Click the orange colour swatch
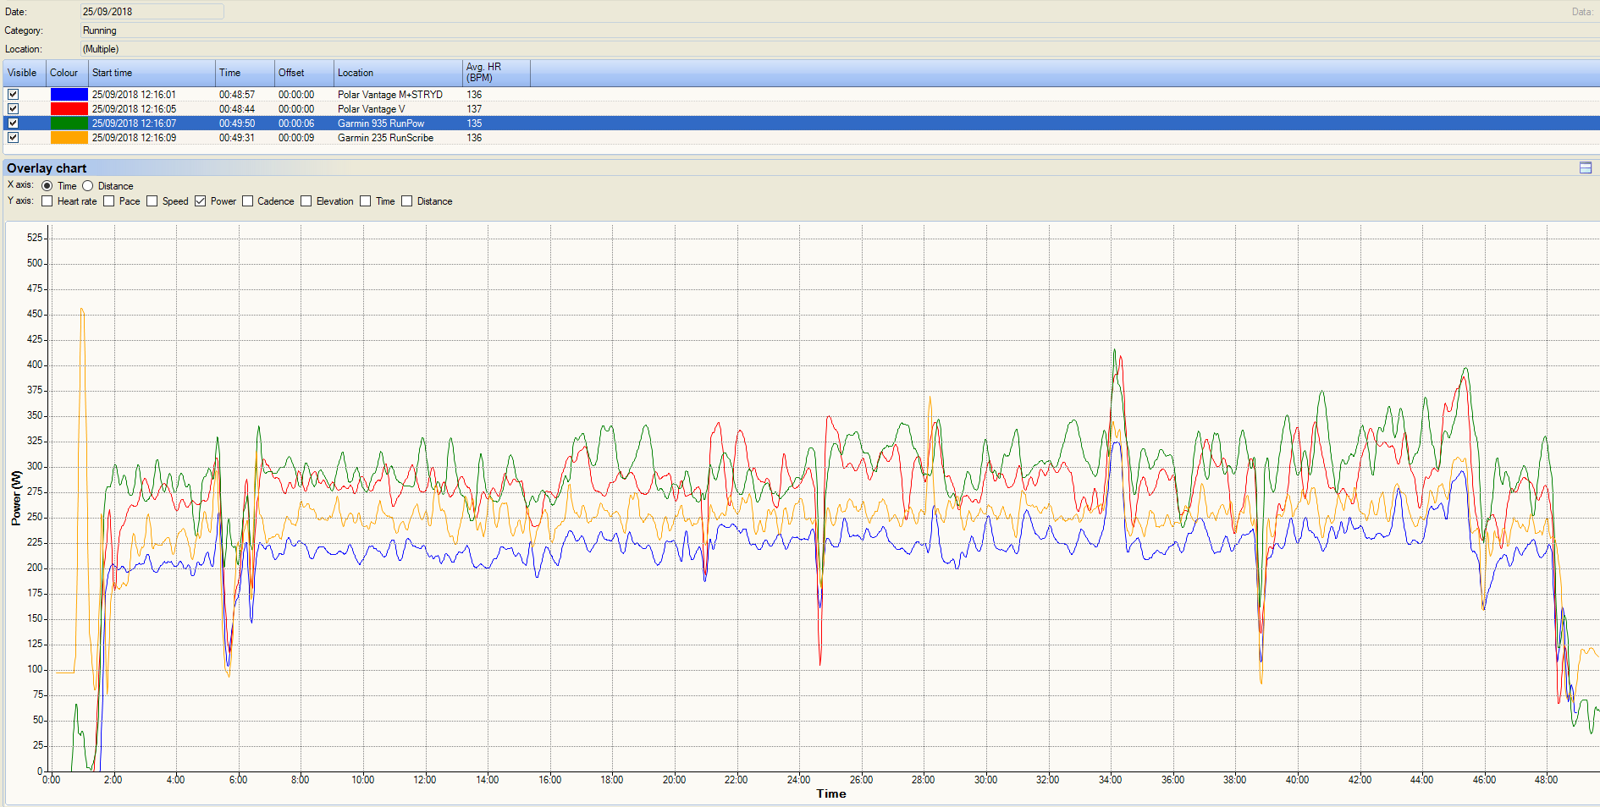 69,138
